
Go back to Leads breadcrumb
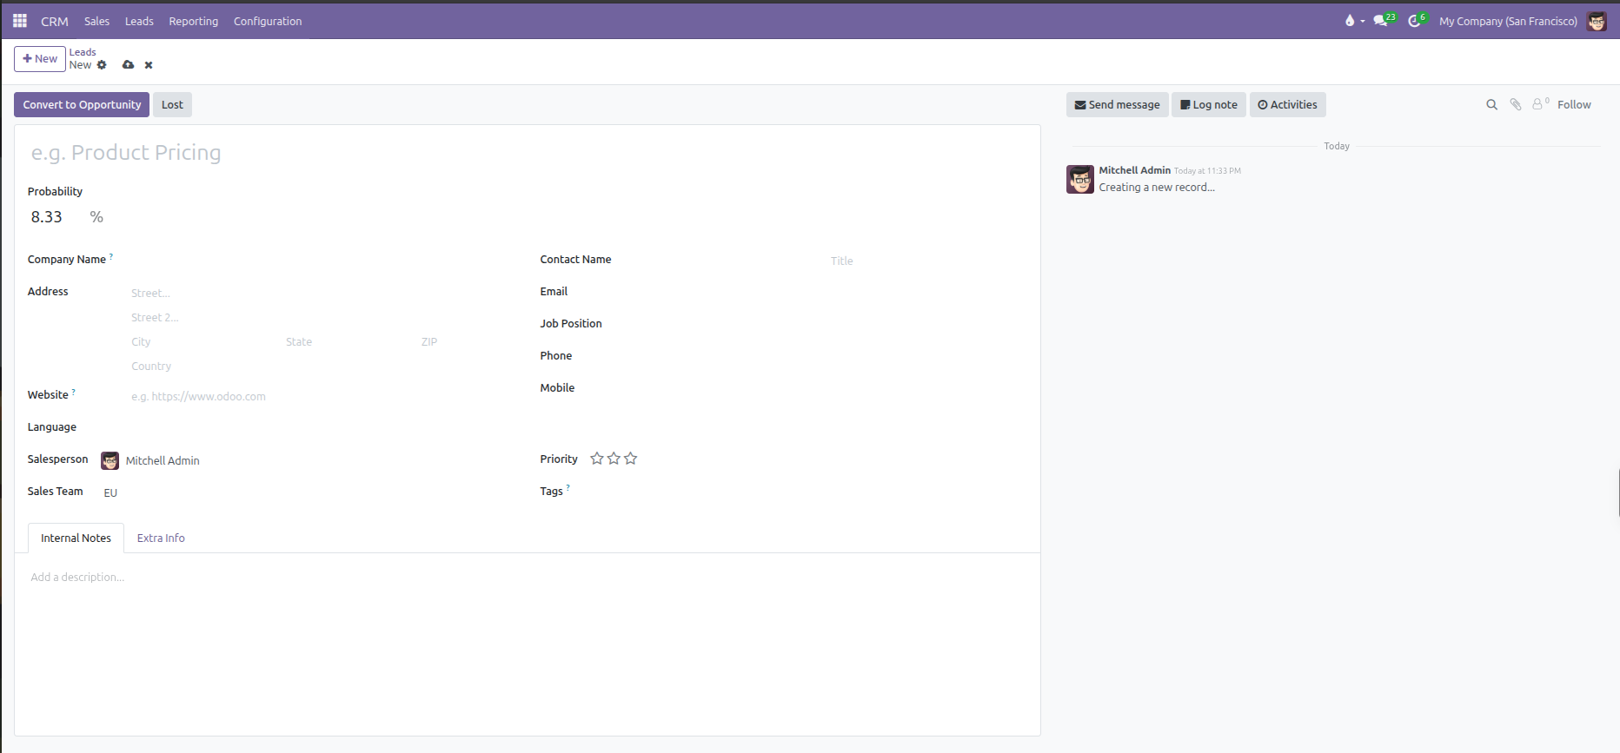(x=83, y=52)
